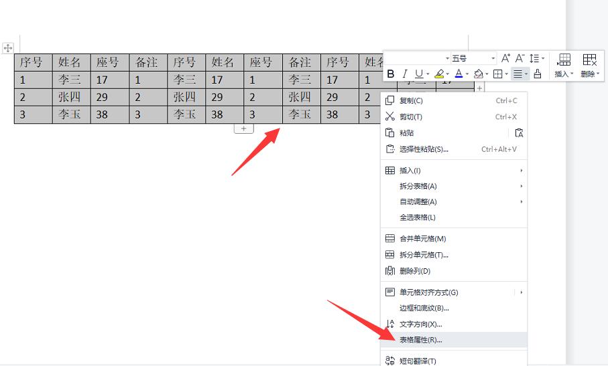Viewport: 608px width, 366px height.
Task: Click the blue font color button
Action: pos(459,74)
